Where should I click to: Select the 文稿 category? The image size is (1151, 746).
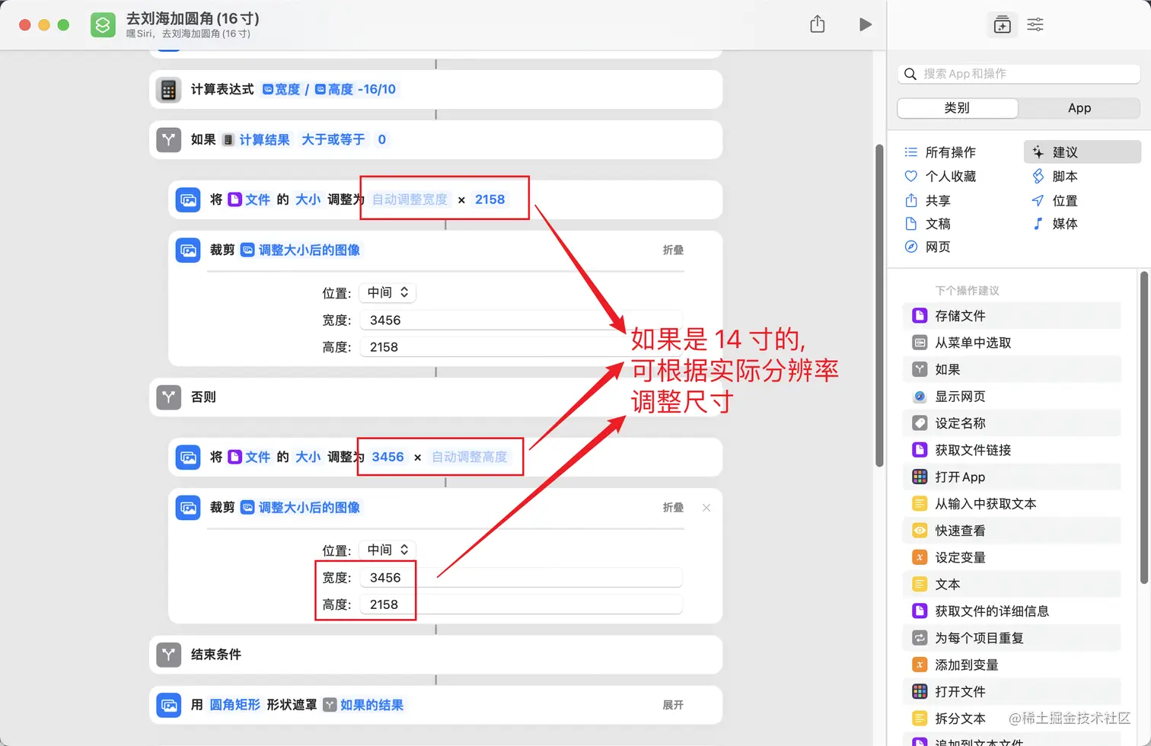[x=928, y=224]
